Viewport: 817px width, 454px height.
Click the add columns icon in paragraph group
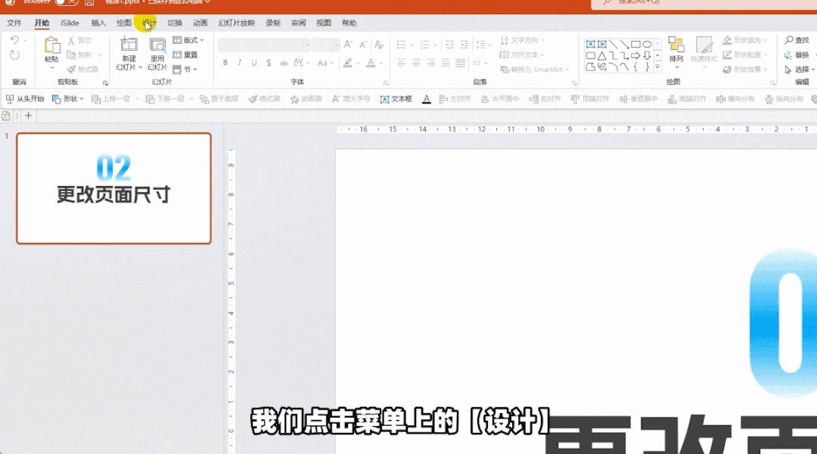(x=478, y=63)
